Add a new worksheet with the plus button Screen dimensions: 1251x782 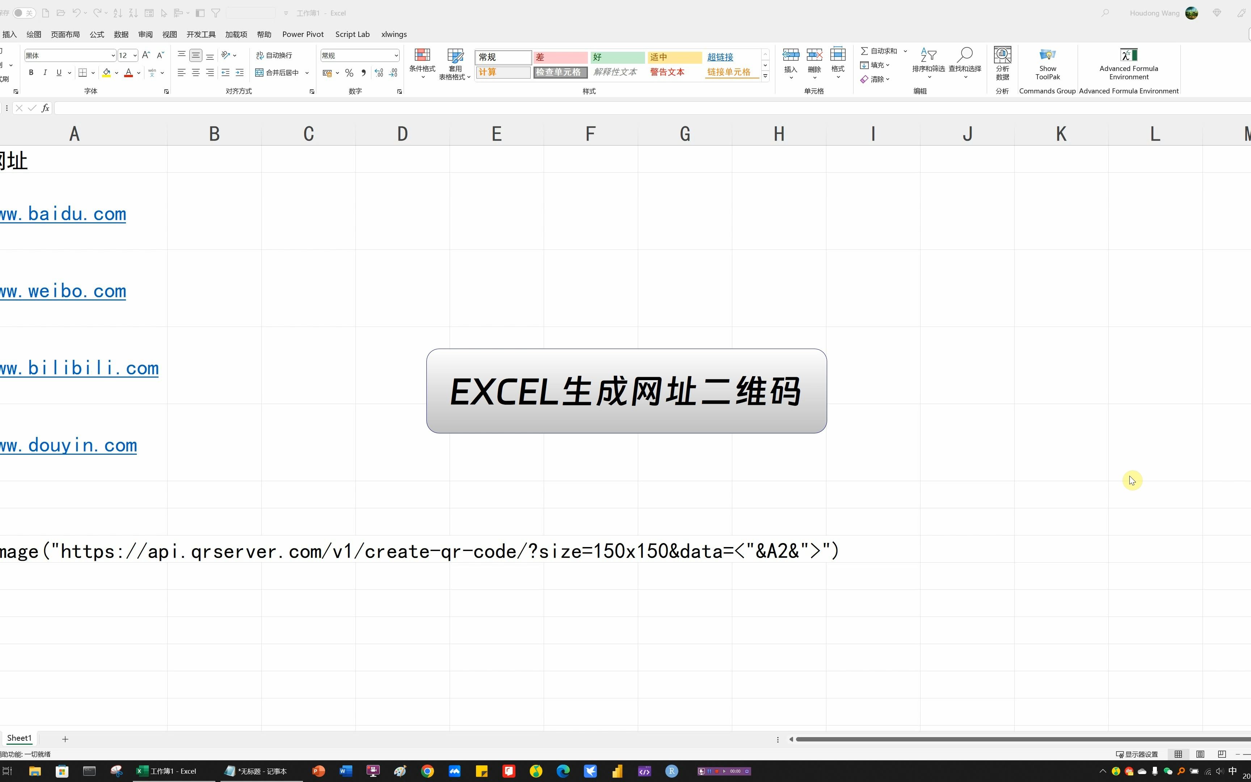point(65,739)
